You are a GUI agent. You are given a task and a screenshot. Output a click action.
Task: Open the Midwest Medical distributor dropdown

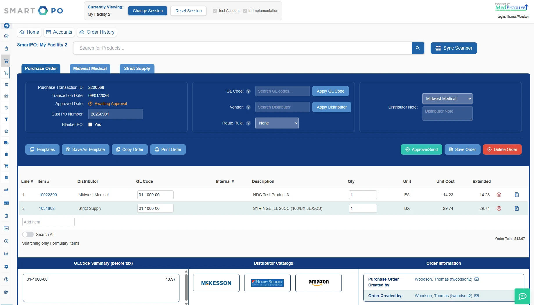coord(447,99)
